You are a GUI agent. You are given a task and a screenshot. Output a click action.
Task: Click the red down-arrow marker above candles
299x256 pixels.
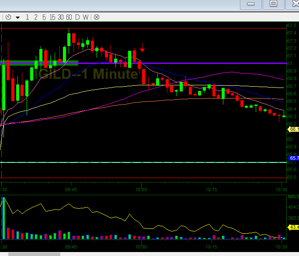coord(143,50)
